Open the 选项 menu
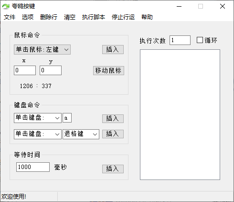 tap(28, 17)
